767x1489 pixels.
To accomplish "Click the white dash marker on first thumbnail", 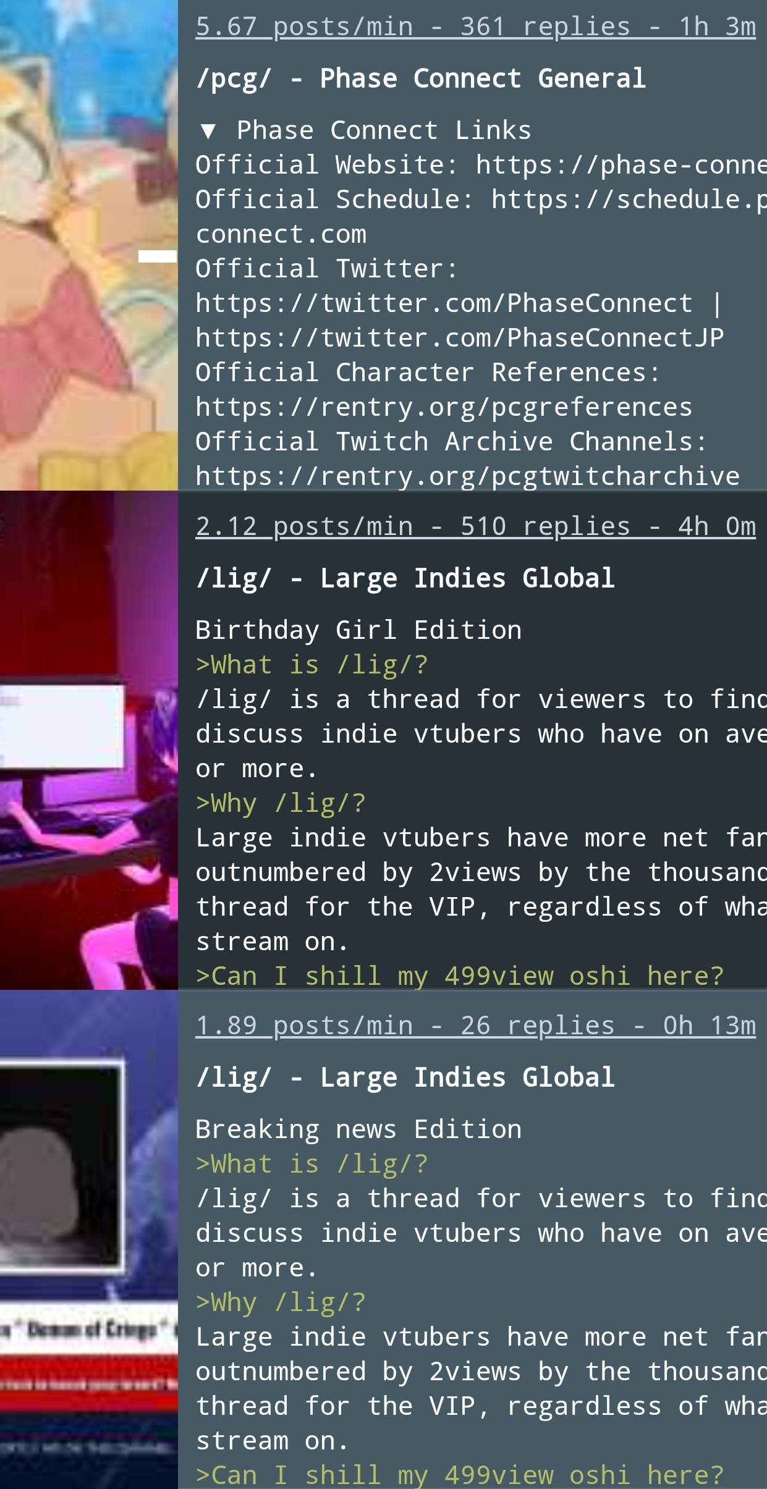I will click(x=158, y=256).
